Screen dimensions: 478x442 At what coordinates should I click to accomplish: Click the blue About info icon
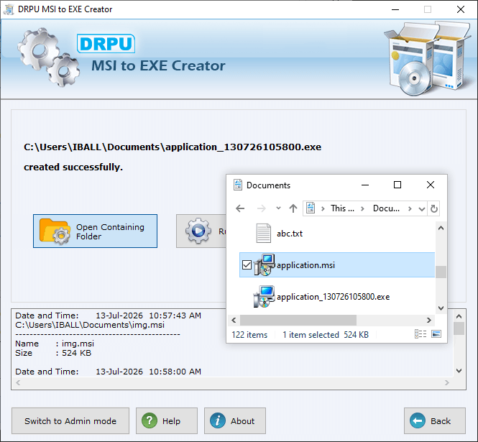[218, 420]
